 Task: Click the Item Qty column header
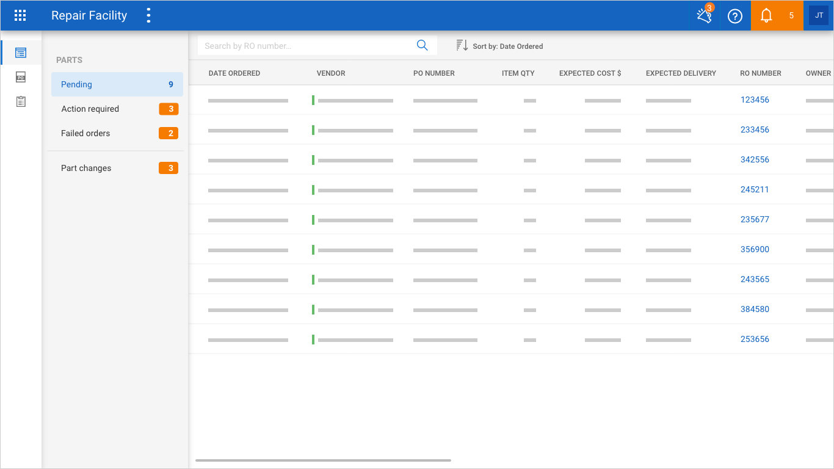518,73
